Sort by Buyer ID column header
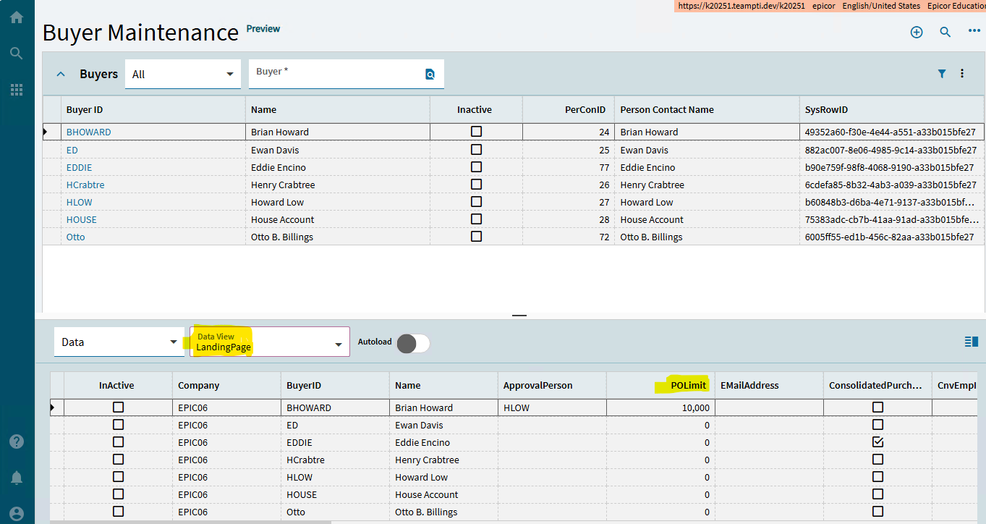 (153, 110)
